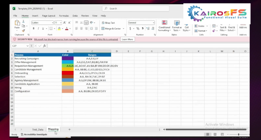Image resolution: width=261 pixels, height=140 pixels.
Task: Click Format as Table icon
Action: 177,23
